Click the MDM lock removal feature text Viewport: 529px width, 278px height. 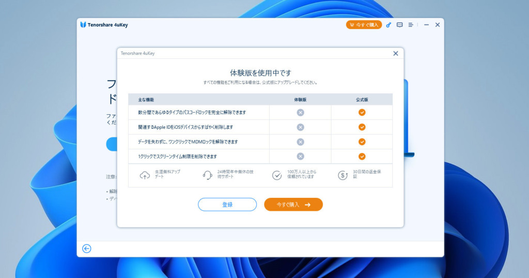[x=188, y=142]
